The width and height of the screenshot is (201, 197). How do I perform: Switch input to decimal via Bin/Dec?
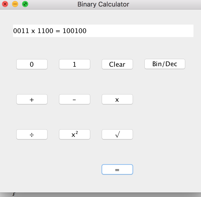pyautogui.click(x=165, y=64)
